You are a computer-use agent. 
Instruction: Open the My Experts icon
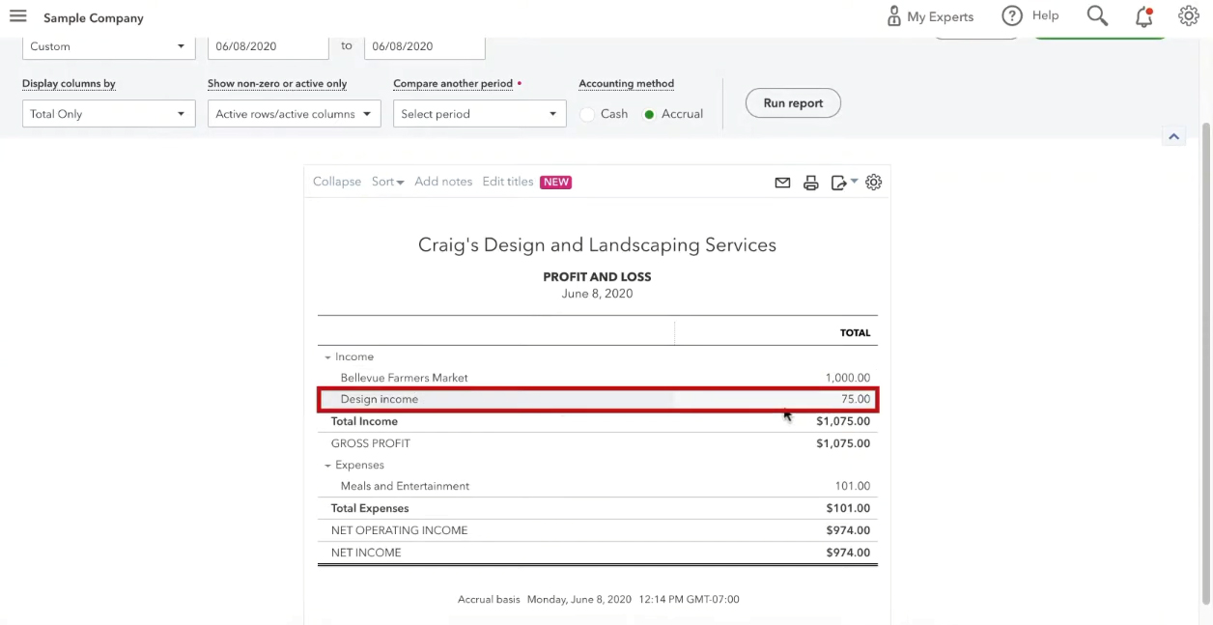pos(894,16)
